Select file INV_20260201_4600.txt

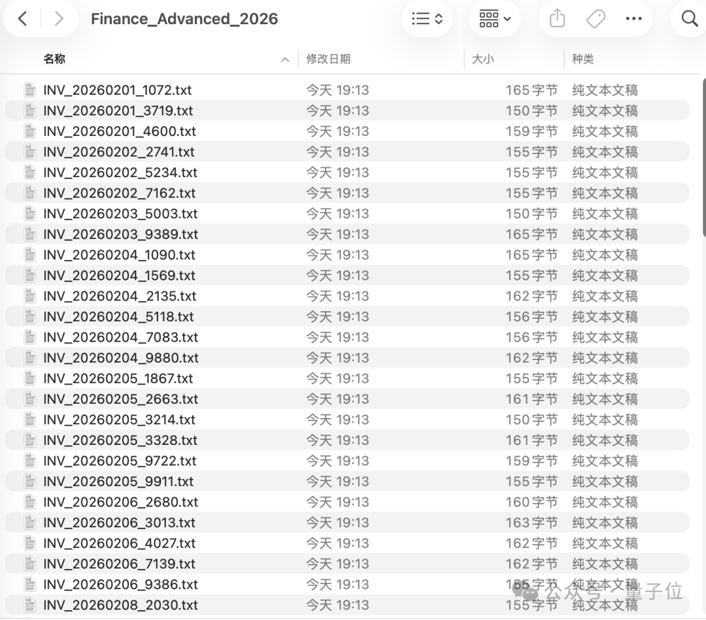point(347,131)
